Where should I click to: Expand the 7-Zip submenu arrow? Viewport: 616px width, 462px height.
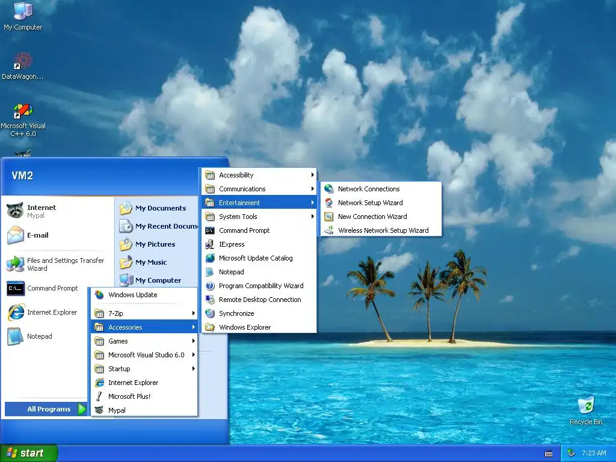click(193, 313)
